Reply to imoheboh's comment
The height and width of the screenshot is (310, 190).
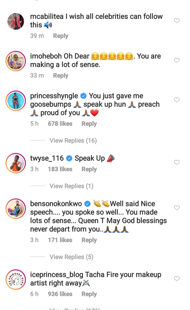(61, 76)
